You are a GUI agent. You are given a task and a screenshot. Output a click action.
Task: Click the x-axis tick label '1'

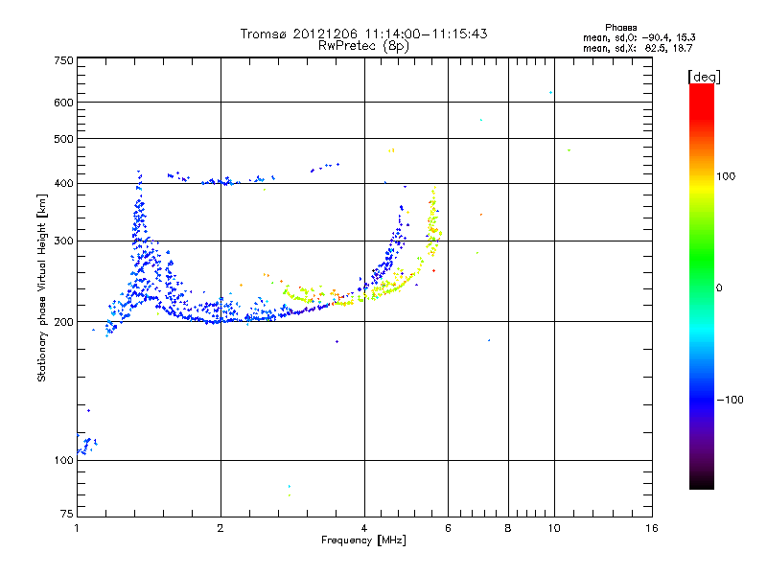click(77, 528)
